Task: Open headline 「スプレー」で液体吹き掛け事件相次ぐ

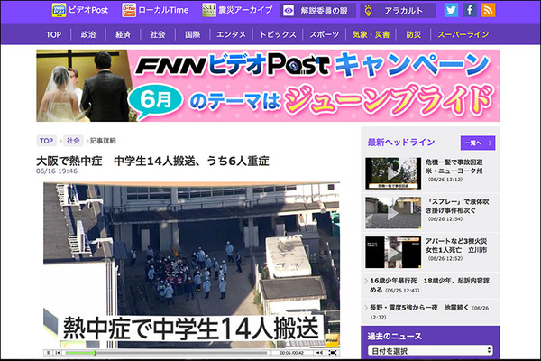Action: click(457, 206)
